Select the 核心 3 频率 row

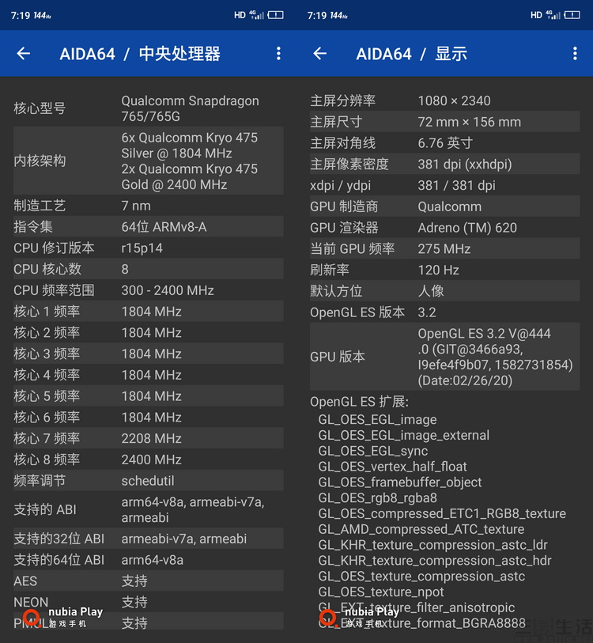point(149,354)
